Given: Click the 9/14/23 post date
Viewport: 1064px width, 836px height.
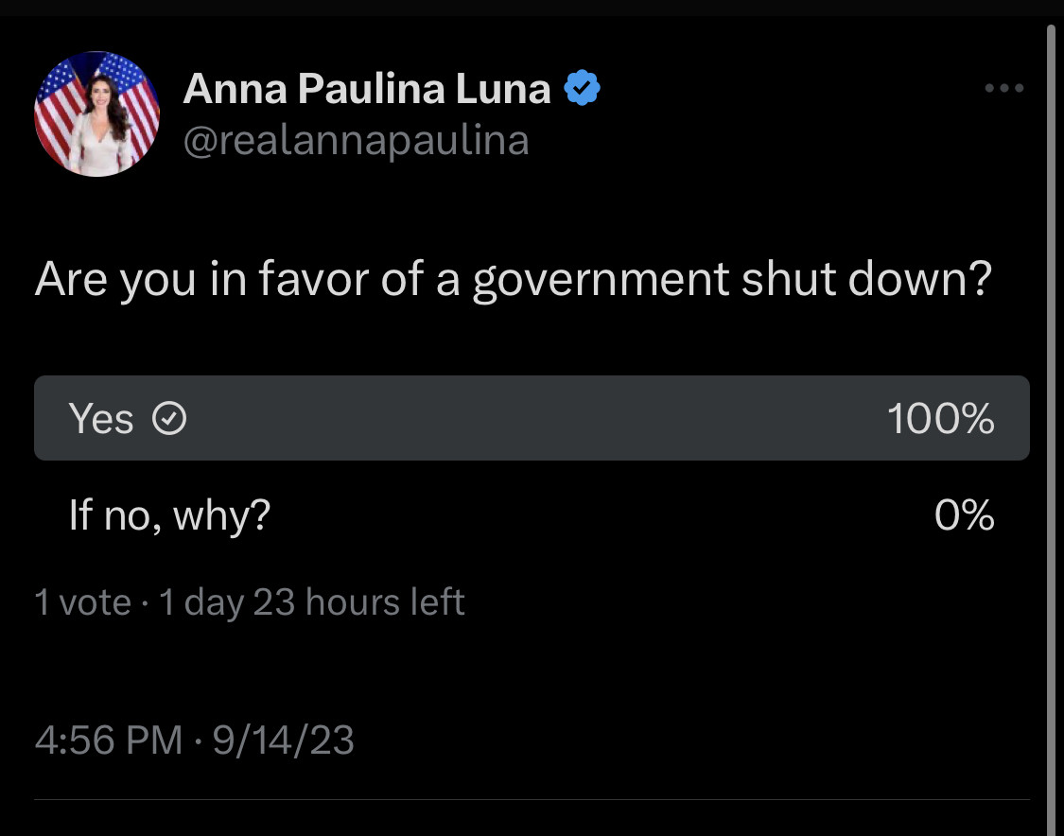Looking at the screenshot, I should click(283, 740).
